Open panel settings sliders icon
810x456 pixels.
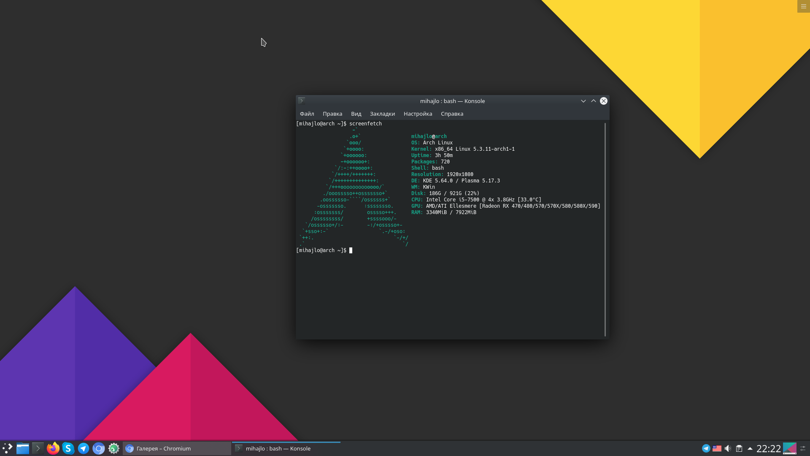(803, 448)
